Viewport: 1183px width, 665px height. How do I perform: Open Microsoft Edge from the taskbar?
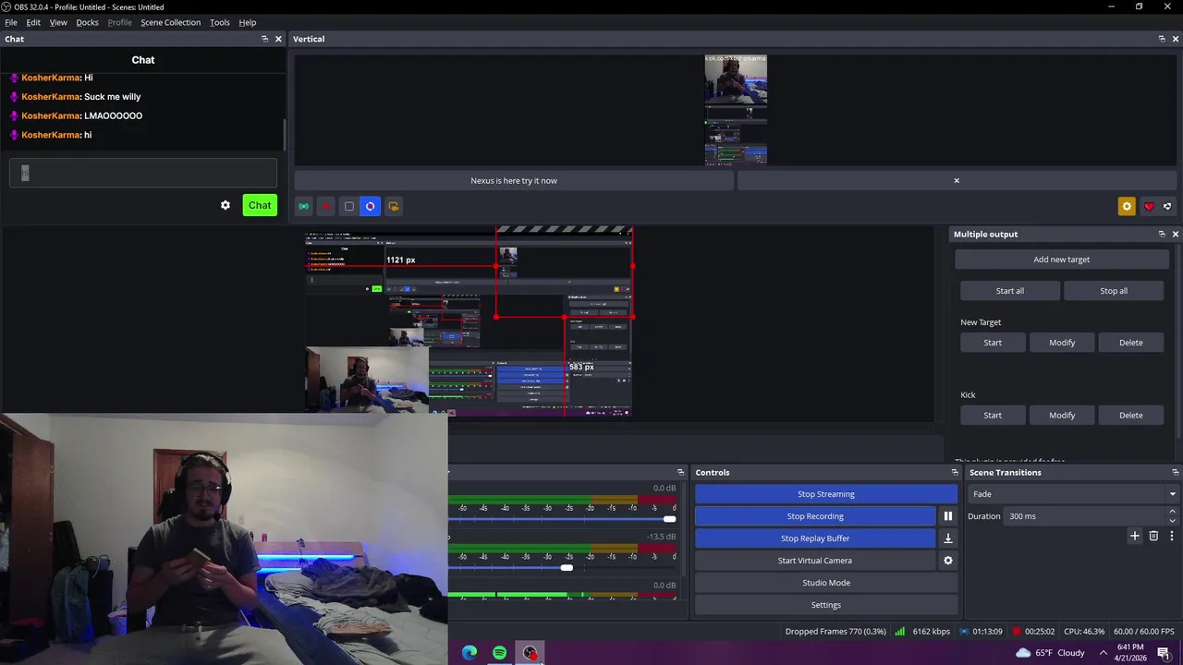point(470,653)
